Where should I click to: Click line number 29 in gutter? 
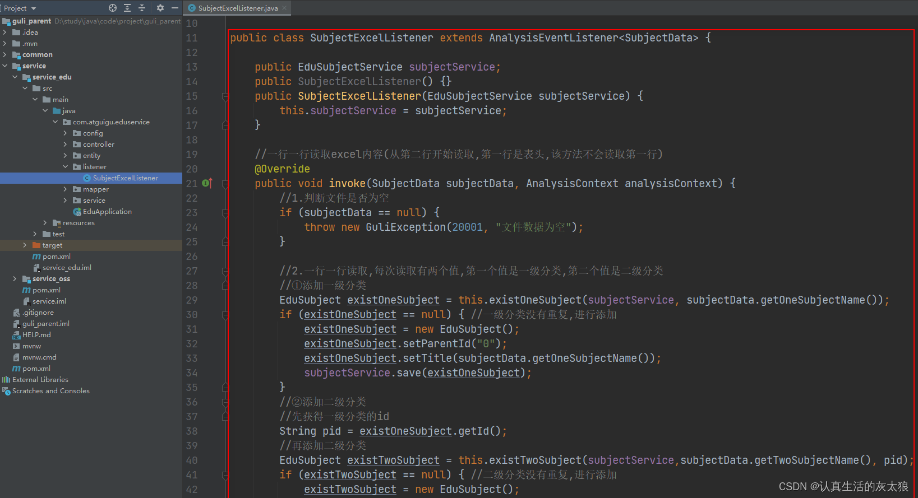[192, 300]
